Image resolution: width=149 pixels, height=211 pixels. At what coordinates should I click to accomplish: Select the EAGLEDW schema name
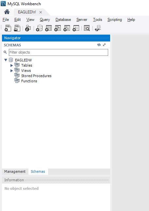[x=24, y=60]
